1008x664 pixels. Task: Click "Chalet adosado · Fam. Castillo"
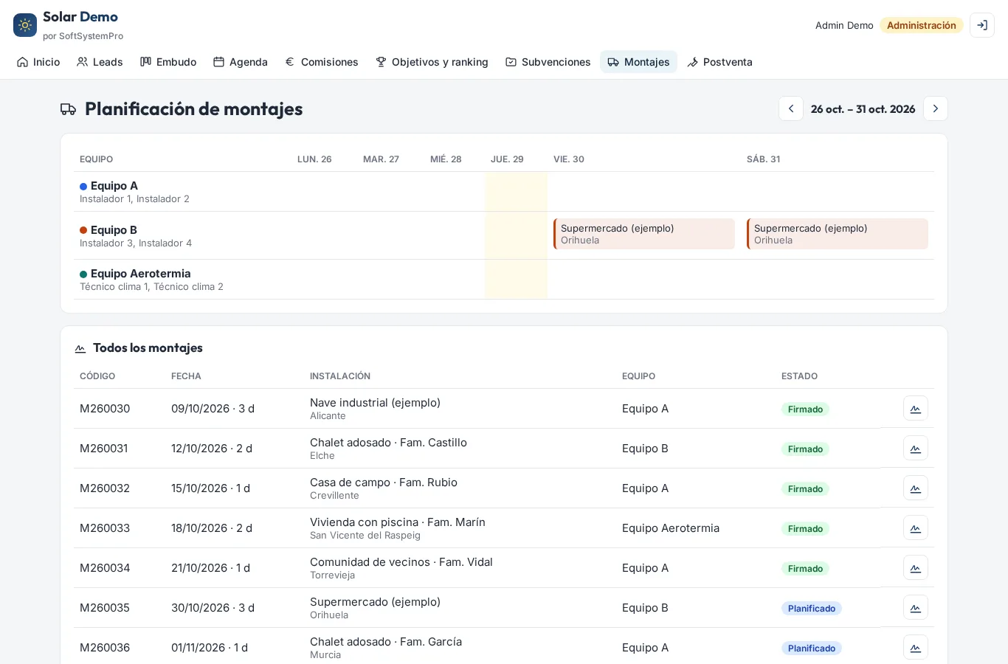click(388, 443)
